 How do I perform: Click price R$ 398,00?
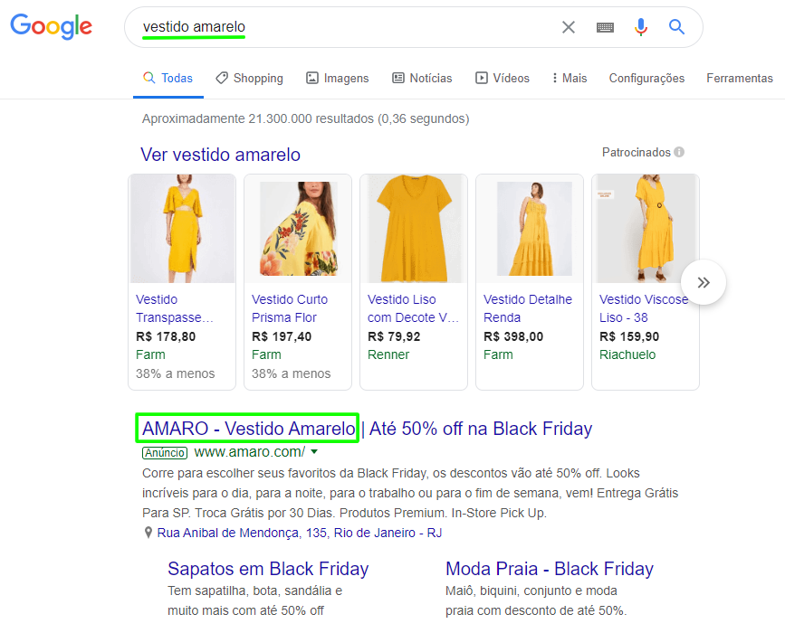click(513, 336)
